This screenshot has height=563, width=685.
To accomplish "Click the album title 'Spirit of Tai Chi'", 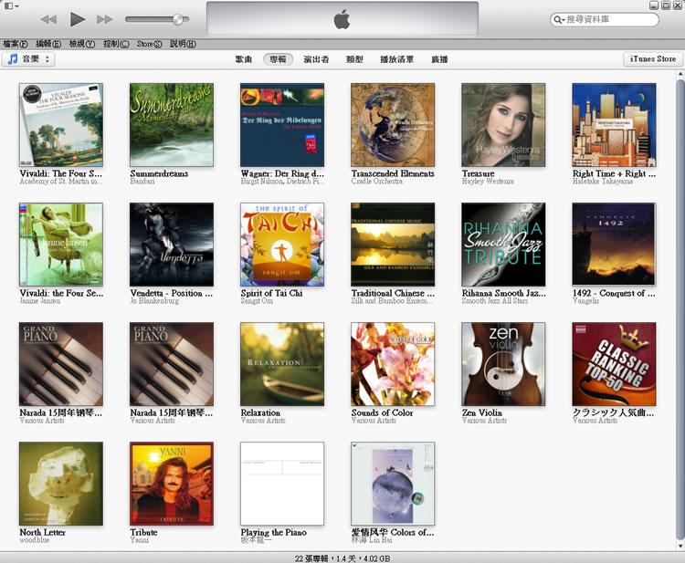I will pyautogui.click(x=271, y=293).
